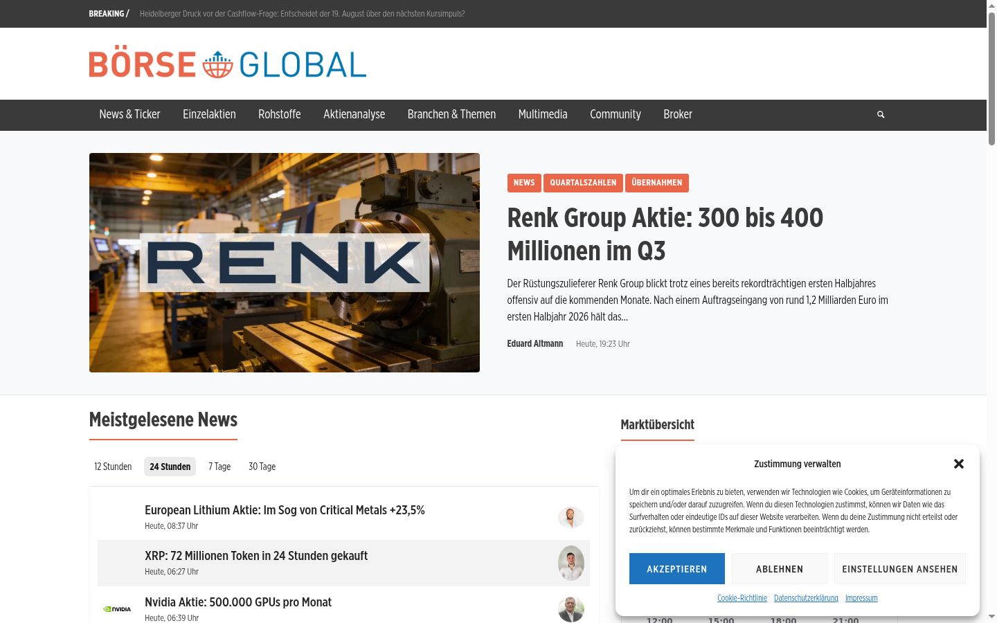997x623 pixels.
Task: Close the cookie consent dialog with X
Action: coord(959,464)
